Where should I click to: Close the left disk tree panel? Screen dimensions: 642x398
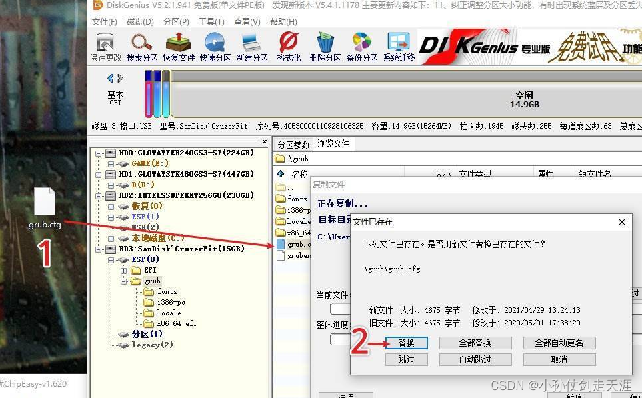tap(265, 142)
